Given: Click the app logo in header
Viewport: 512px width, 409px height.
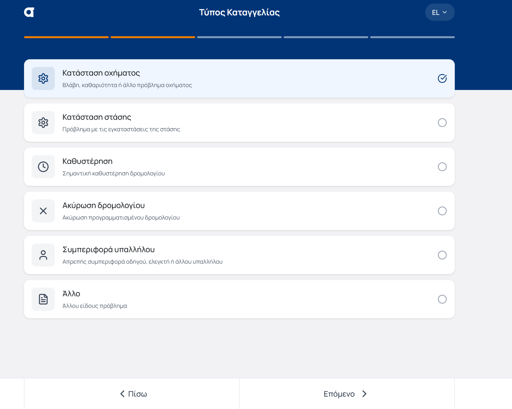Looking at the screenshot, I should (x=29, y=12).
